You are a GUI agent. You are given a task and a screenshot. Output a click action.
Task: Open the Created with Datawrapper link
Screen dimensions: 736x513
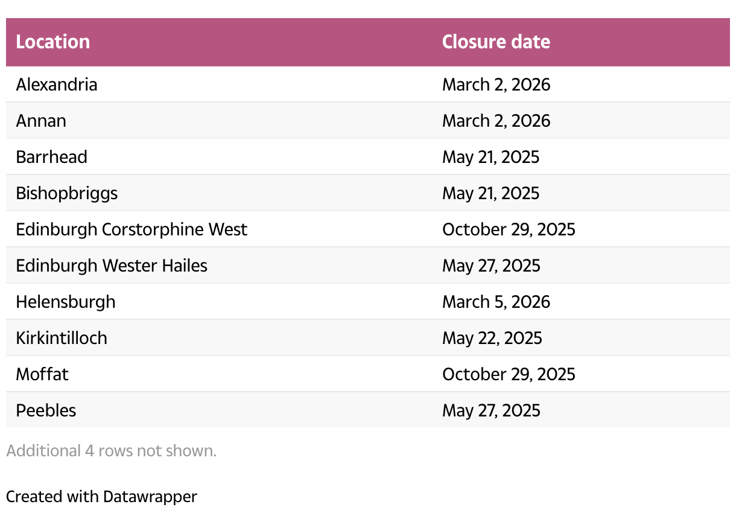click(x=101, y=496)
